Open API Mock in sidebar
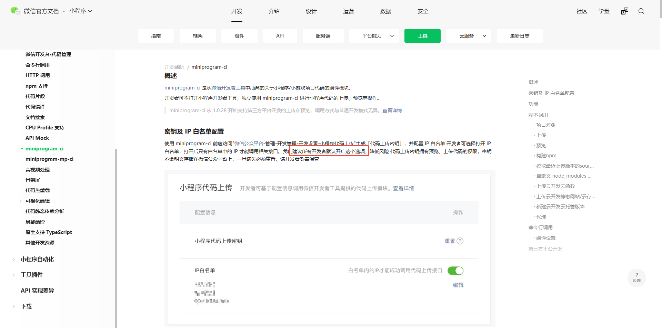The image size is (662, 328). coord(37,138)
